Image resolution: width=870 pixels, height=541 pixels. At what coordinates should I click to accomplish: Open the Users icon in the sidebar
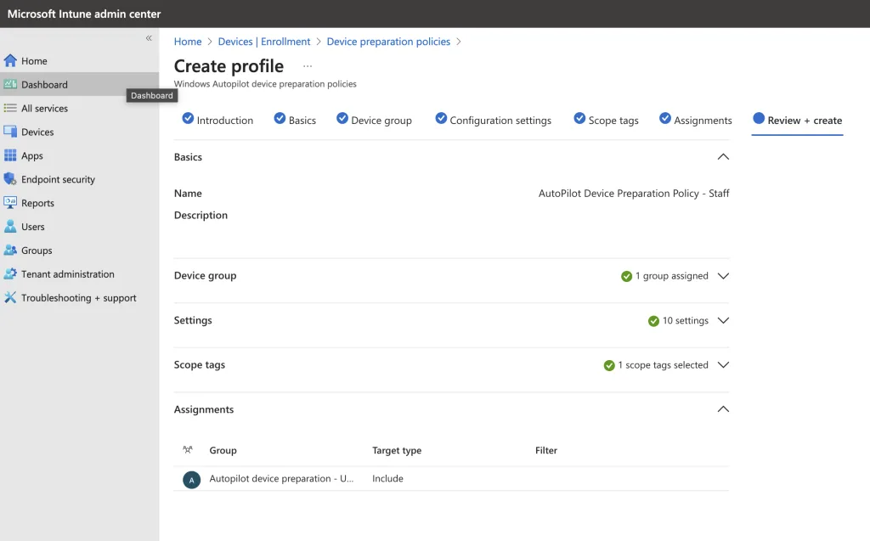click(10, 228)
